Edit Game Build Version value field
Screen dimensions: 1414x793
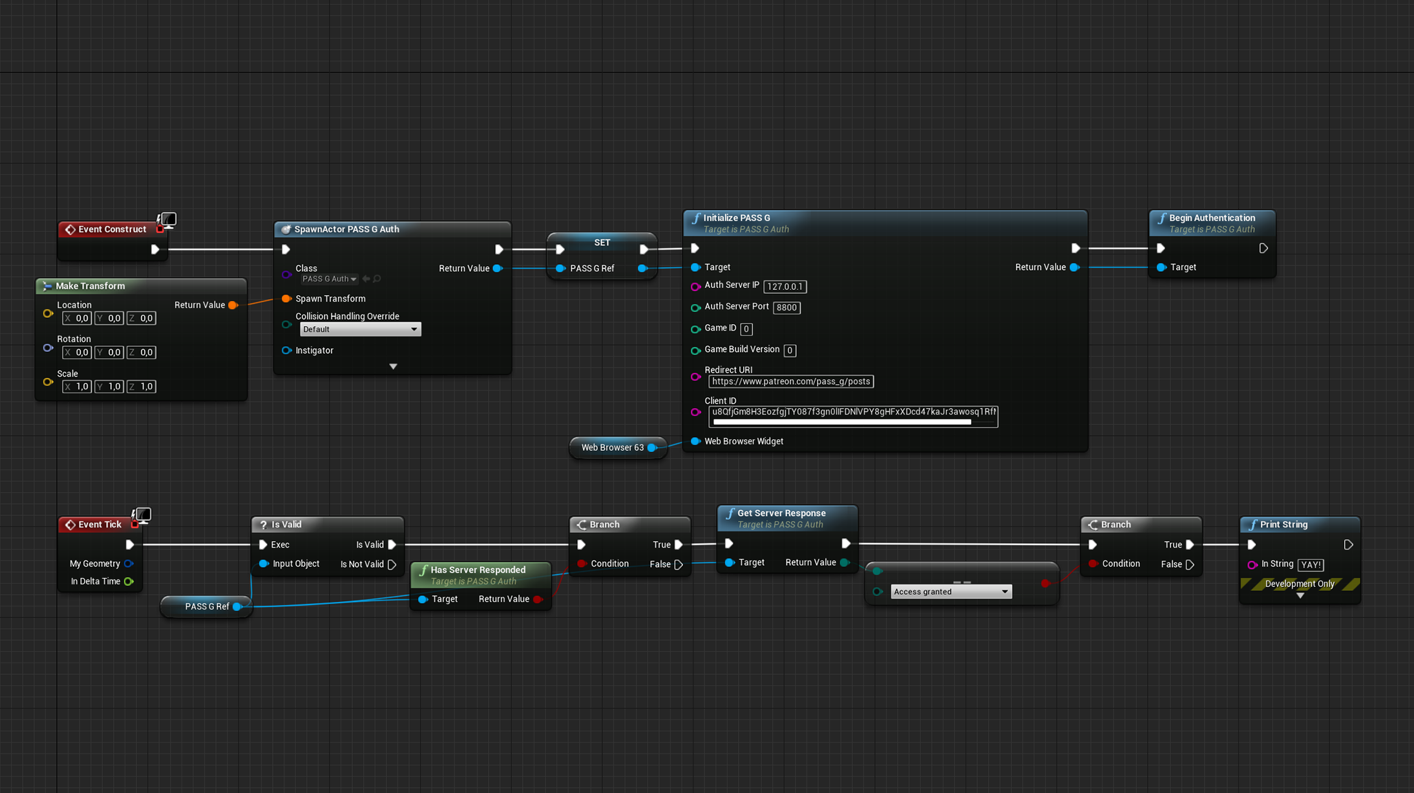pos(790,350)
